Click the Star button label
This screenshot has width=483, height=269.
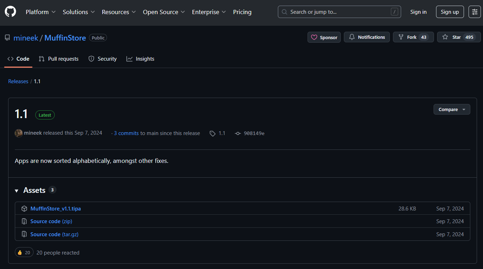click(457, 37)
